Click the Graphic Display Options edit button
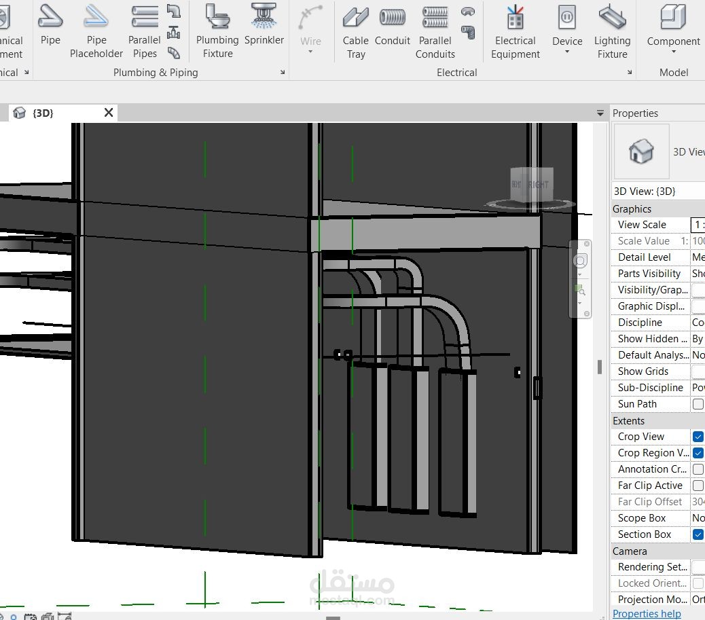Image resolution: width=705 pixels, height=620 pixels. (x=698, y=306)
